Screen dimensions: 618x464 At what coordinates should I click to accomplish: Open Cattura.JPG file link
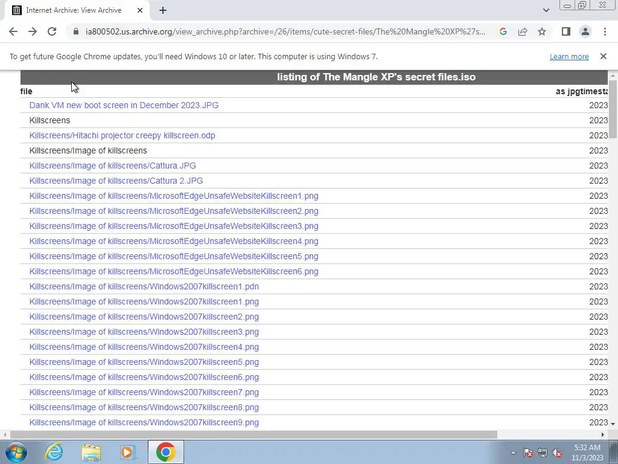coord(113,166)
